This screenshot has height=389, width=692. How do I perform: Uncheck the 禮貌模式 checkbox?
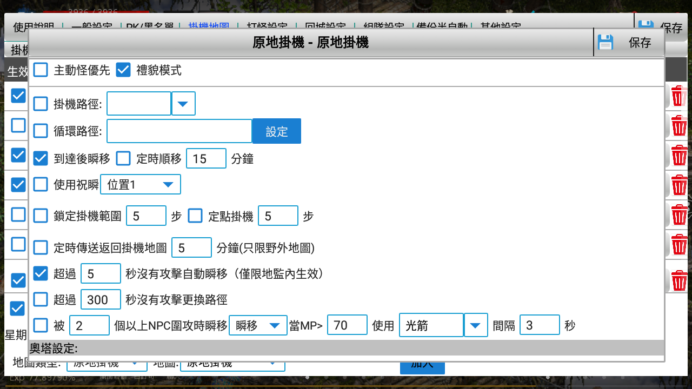click(123, 70)
